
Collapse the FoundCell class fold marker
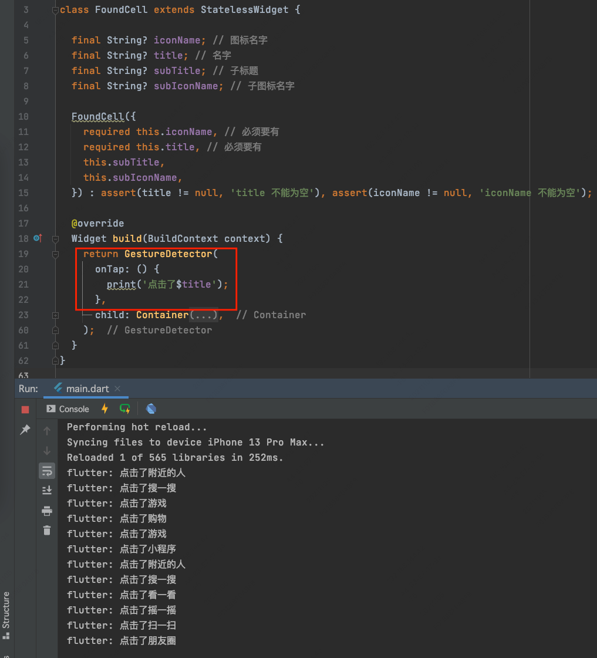(x=55, y=10)
